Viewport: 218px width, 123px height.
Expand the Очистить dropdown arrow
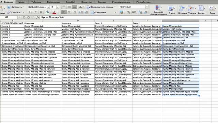(24, 12)
